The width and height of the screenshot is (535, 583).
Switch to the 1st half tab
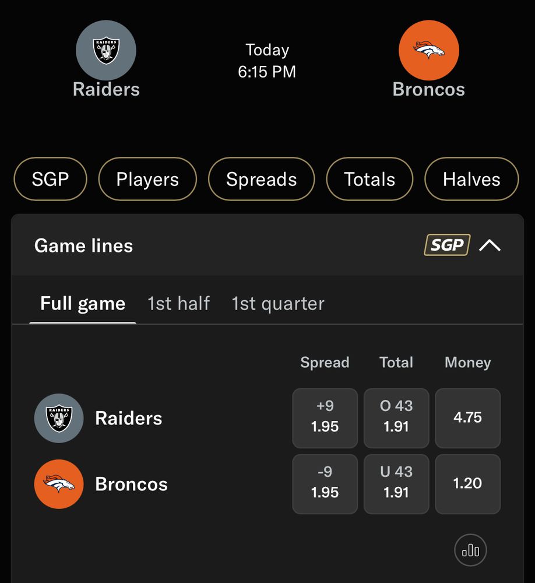(x=178, y=303)
